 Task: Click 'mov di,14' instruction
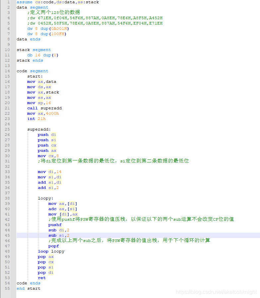tap(49, 172)
